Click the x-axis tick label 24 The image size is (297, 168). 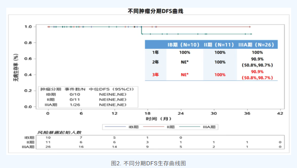pyautogui.click(x=181, y=113)
